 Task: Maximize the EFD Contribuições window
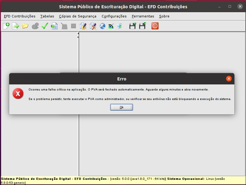[x=230, y=6]
